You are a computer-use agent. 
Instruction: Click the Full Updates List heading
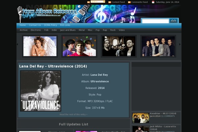tap(74, 124)
